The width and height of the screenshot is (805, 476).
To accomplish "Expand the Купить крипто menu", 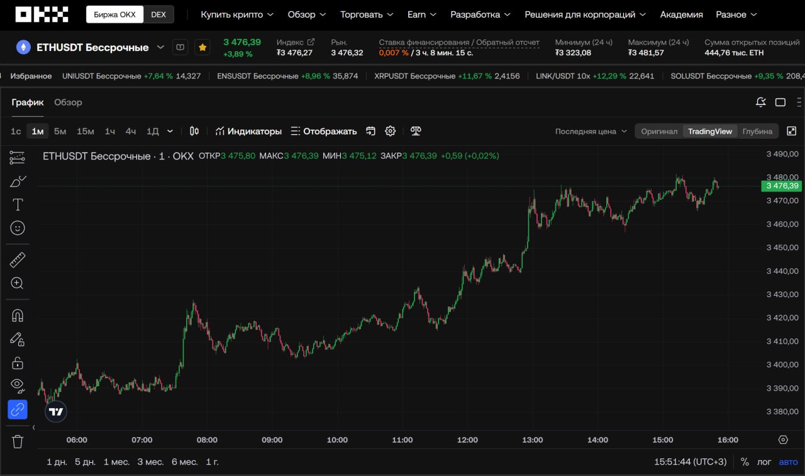I will point(237,14).
